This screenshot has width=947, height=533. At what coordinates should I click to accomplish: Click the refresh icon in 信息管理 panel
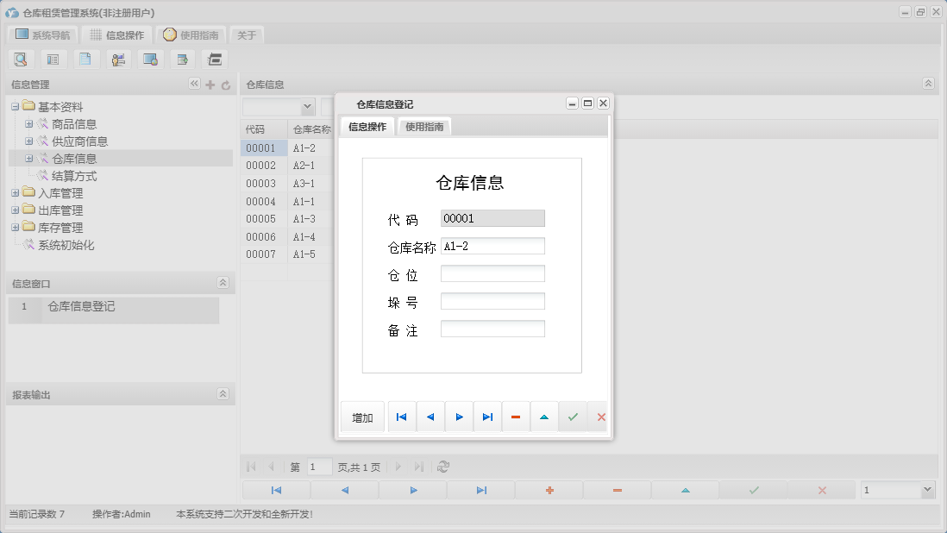(x=224, y=84)
